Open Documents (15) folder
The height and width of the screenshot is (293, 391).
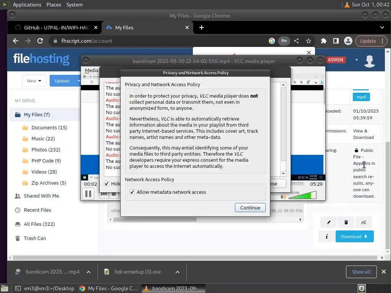pos(49,127)
